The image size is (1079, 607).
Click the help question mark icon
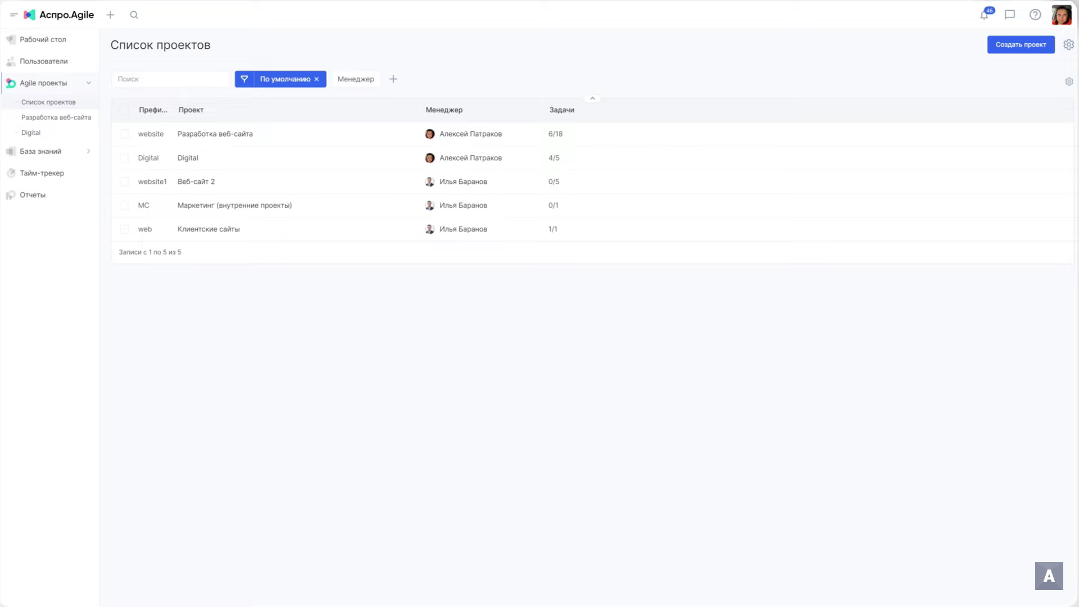[x=1035, y=15]
